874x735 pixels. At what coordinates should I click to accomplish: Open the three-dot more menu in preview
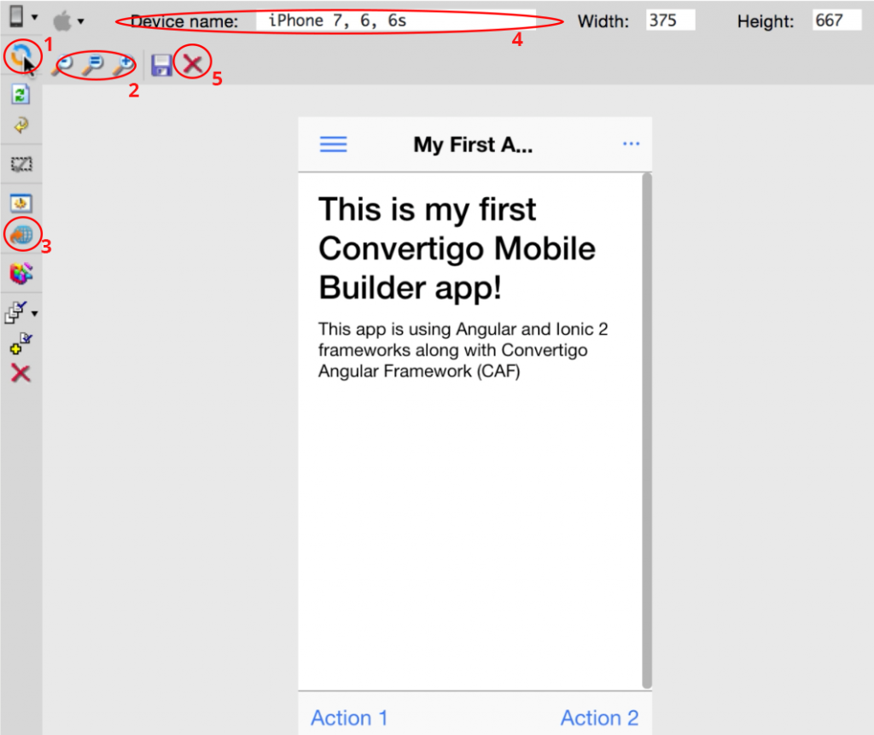click(x=631, y=144)
